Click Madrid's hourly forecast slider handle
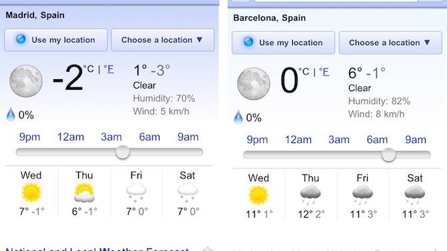 [x=123, y=152]
